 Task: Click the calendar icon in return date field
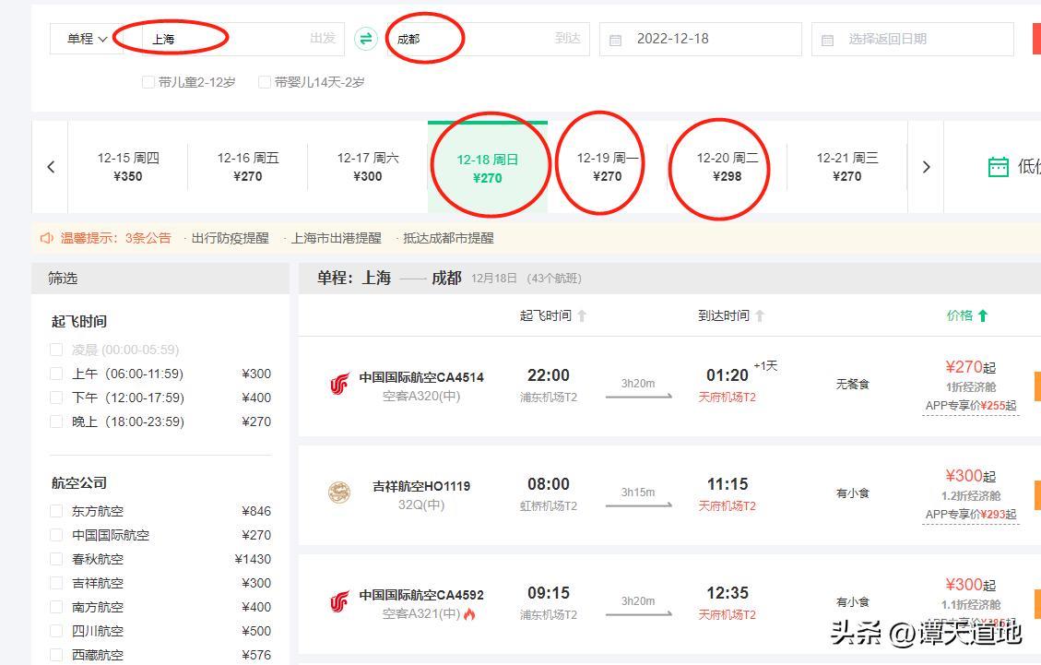(x=827, y=40)
